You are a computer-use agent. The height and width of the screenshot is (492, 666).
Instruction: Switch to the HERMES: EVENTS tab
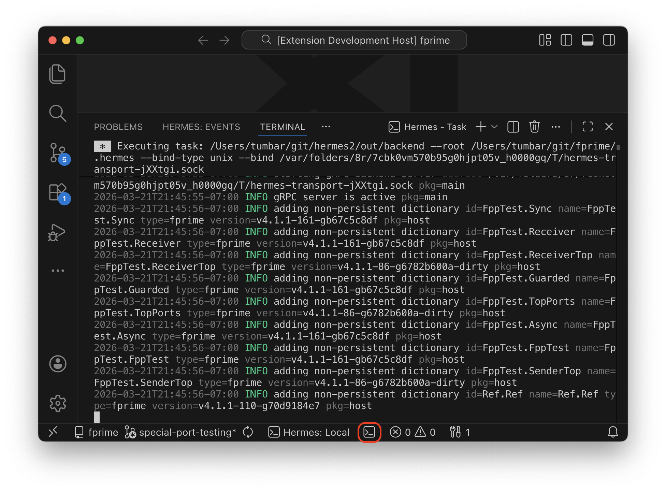[201, 127]
